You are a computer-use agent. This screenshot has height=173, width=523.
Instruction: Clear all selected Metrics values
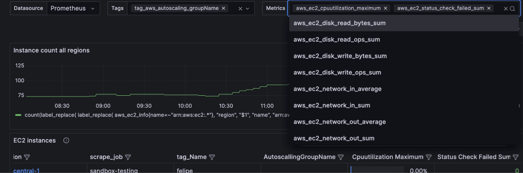pyautogui.click(x=506, y=9)
